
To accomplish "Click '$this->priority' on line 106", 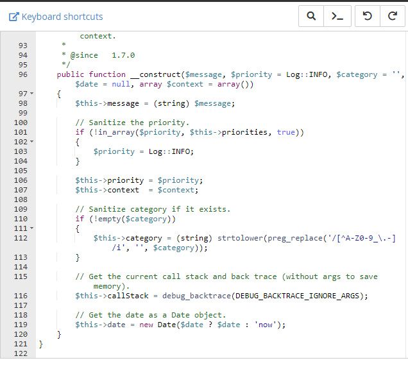I will click(x=109, y=180).
